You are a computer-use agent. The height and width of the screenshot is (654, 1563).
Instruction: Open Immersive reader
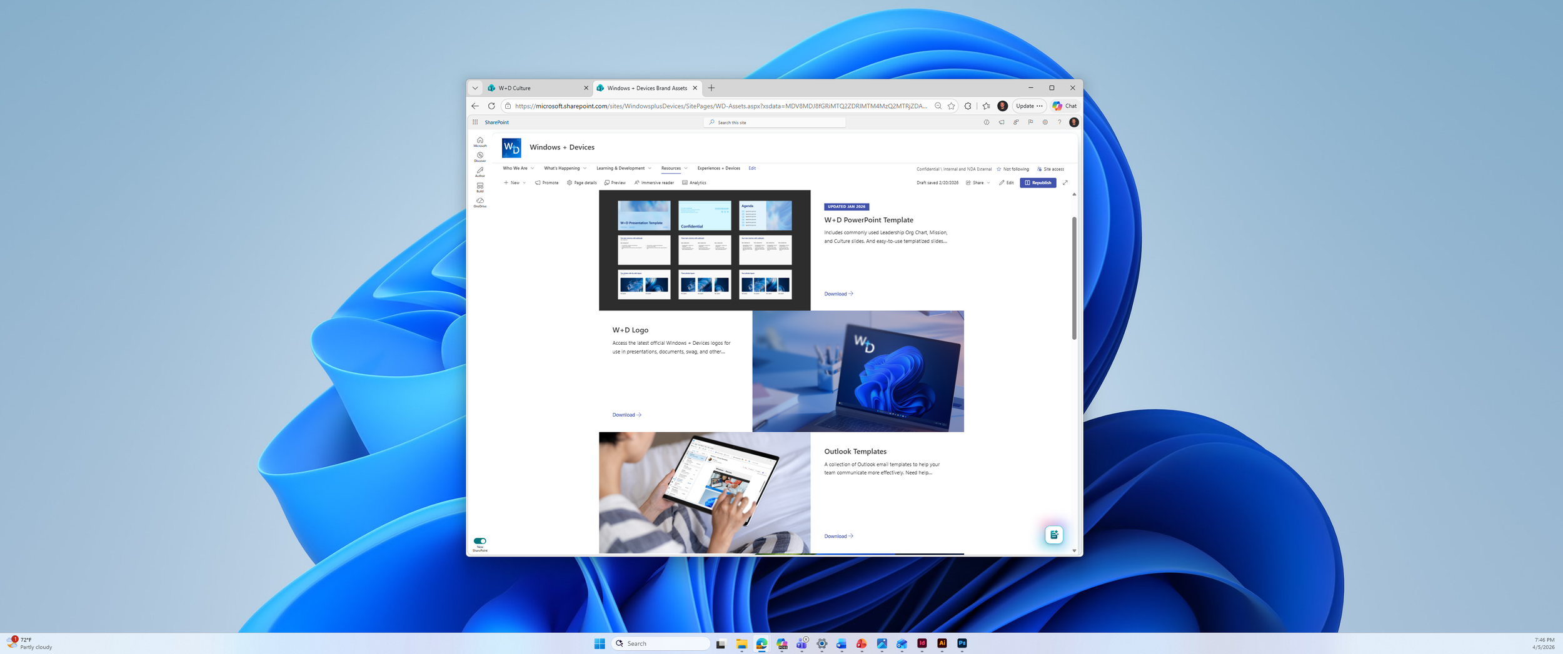click(654, 183)
